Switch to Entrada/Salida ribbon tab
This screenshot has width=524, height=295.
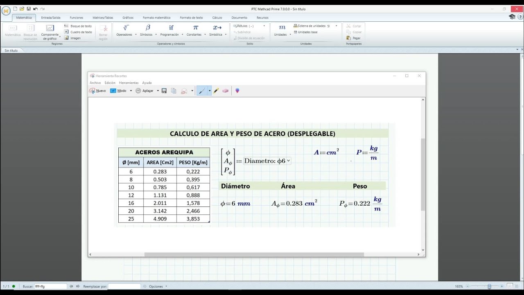coord(51,18)
